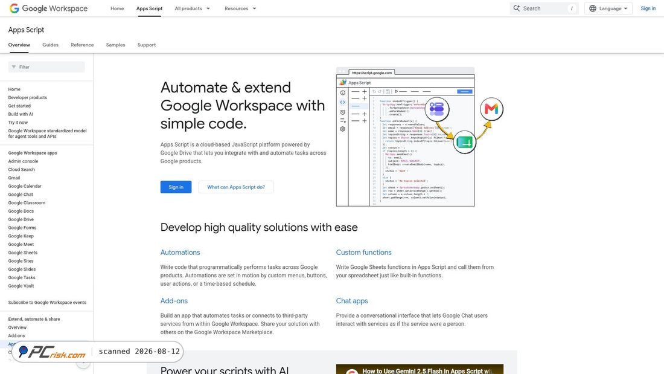Image resolution: width=664 pixels, height=374 pixels.
Task: Open Google Keep in sidebar
Action: [x=21, y=236]
